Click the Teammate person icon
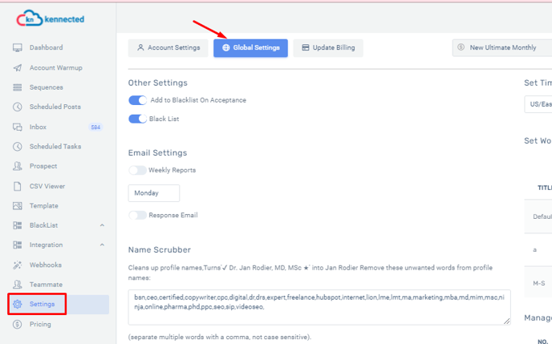Viewport: 552px width, 344px height. coord(18,285)
